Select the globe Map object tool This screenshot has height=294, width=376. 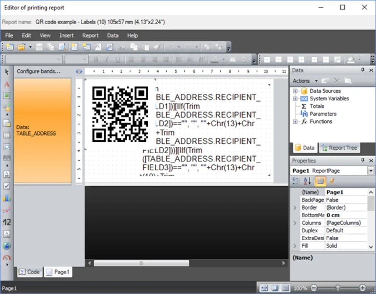pos(7,246)
